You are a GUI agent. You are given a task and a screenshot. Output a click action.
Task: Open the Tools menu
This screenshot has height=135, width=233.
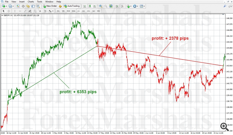39,2
